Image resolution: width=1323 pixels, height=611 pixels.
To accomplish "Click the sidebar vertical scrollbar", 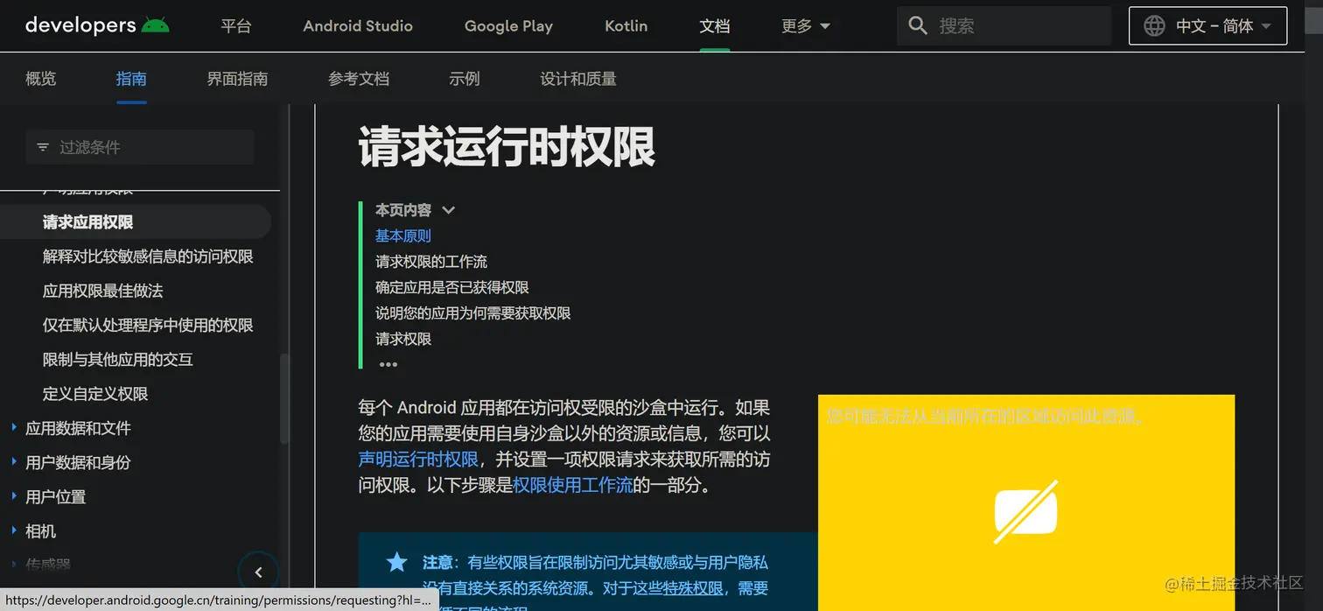I will coord(283,398).
